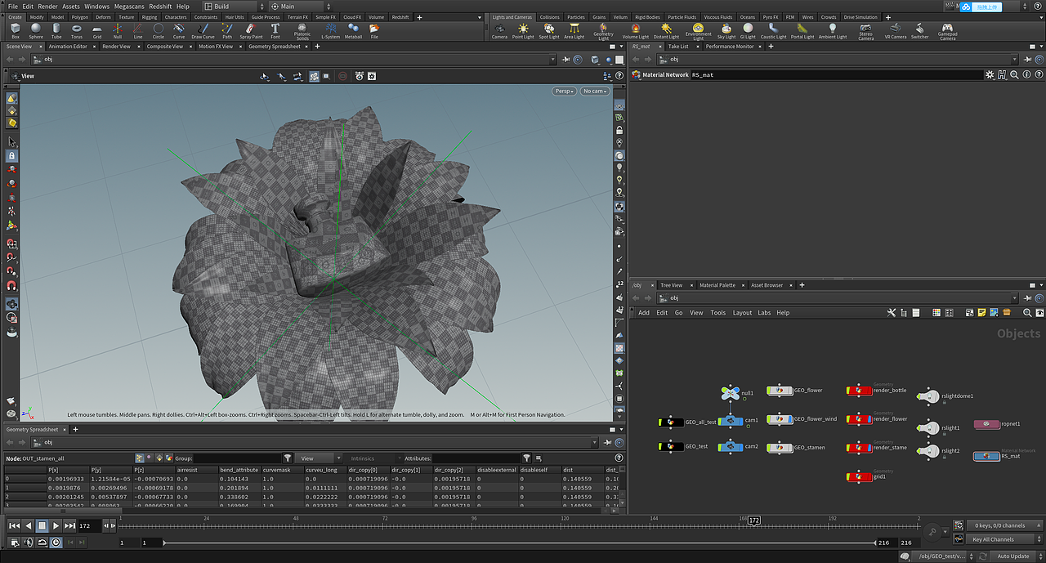Click the timeline frame 172 marker
Image resolution: width=1046 pixels, height=563 pixels.
coord(753,521)
